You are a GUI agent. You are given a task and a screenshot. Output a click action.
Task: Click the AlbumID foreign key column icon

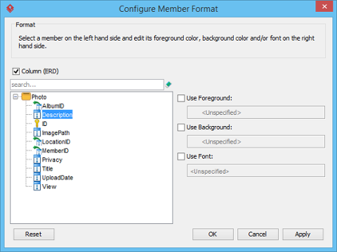tap(37, 106)
